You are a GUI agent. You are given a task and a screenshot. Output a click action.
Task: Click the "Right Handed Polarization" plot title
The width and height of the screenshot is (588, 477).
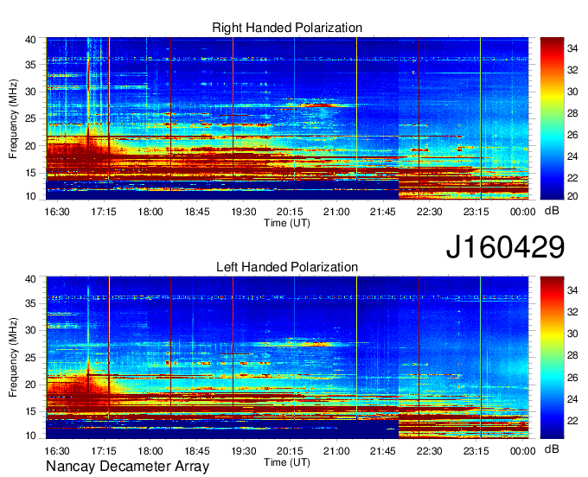(x=287, y=28)
